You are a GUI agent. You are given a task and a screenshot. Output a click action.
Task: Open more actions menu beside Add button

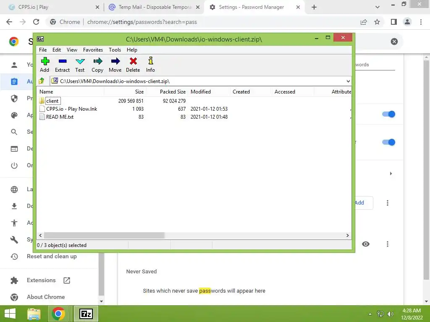[x=388, y=203]
